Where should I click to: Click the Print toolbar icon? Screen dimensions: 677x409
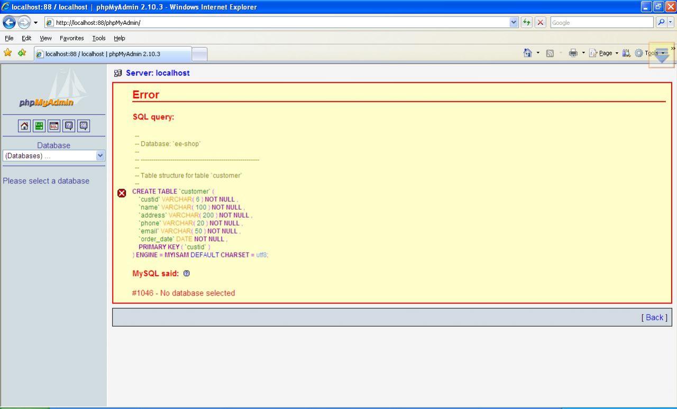click(573, 53)
